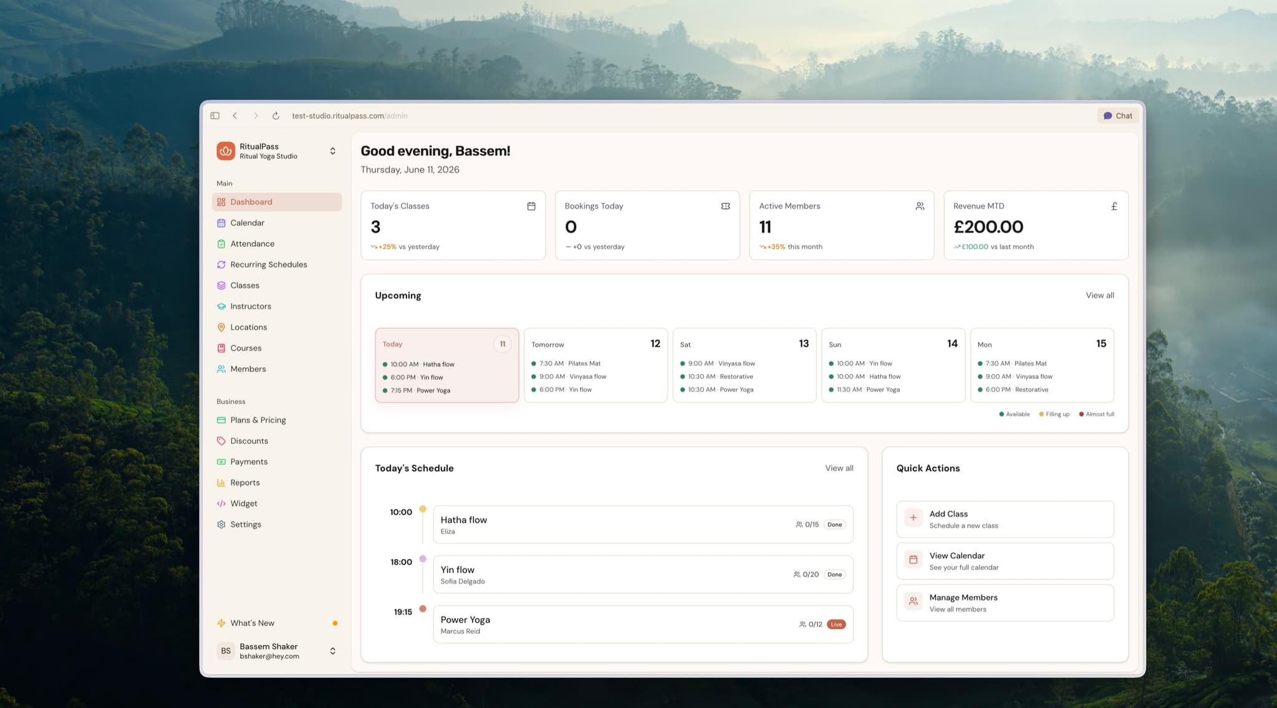The width and height of the screenshot is (1277, 708).
Task: Open the Chat button
Action: 1118,116
